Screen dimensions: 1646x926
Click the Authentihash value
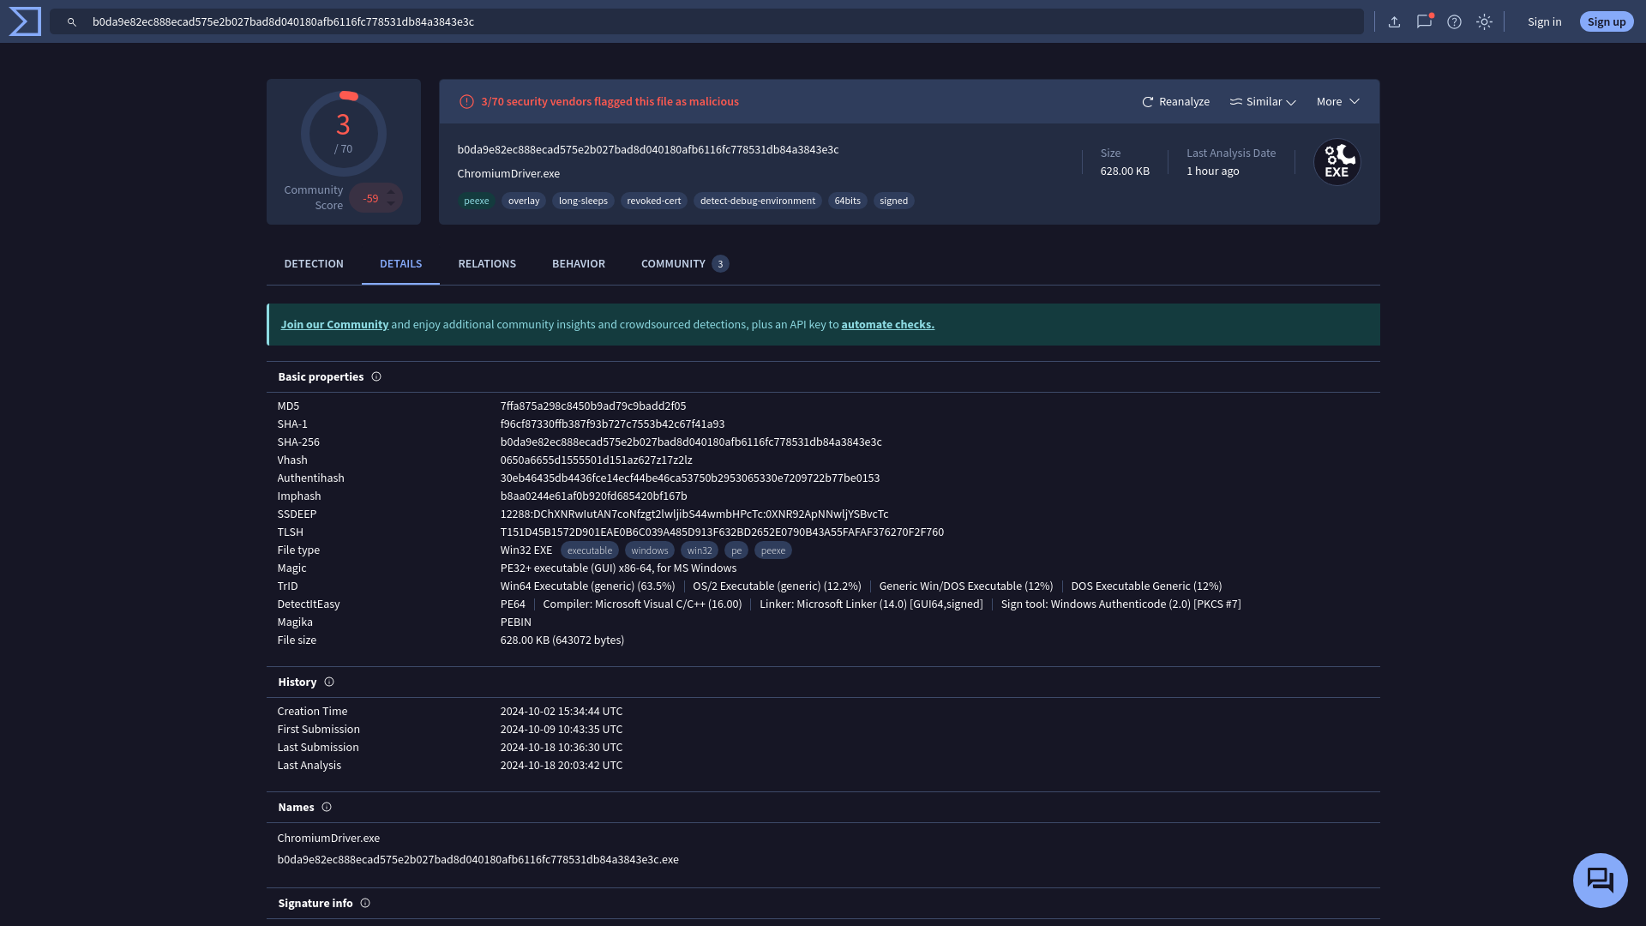(690, 478)
